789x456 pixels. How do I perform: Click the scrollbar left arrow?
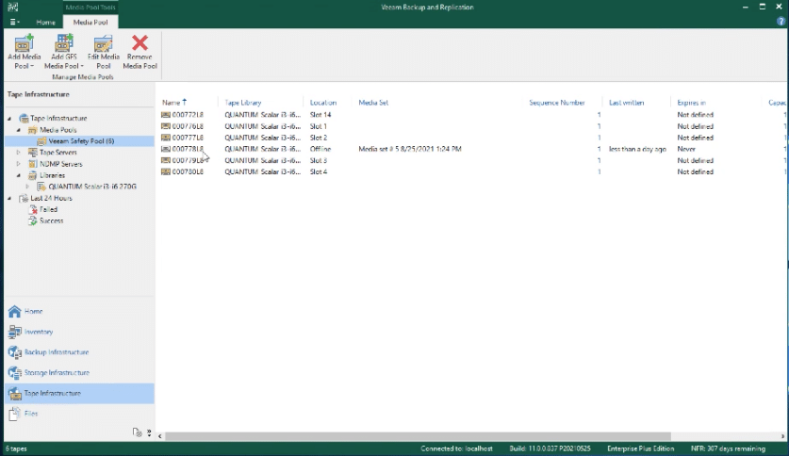coord(160,436)
